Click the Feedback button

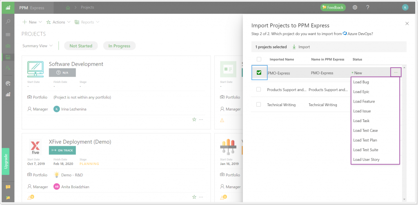(x=333, y=7)
